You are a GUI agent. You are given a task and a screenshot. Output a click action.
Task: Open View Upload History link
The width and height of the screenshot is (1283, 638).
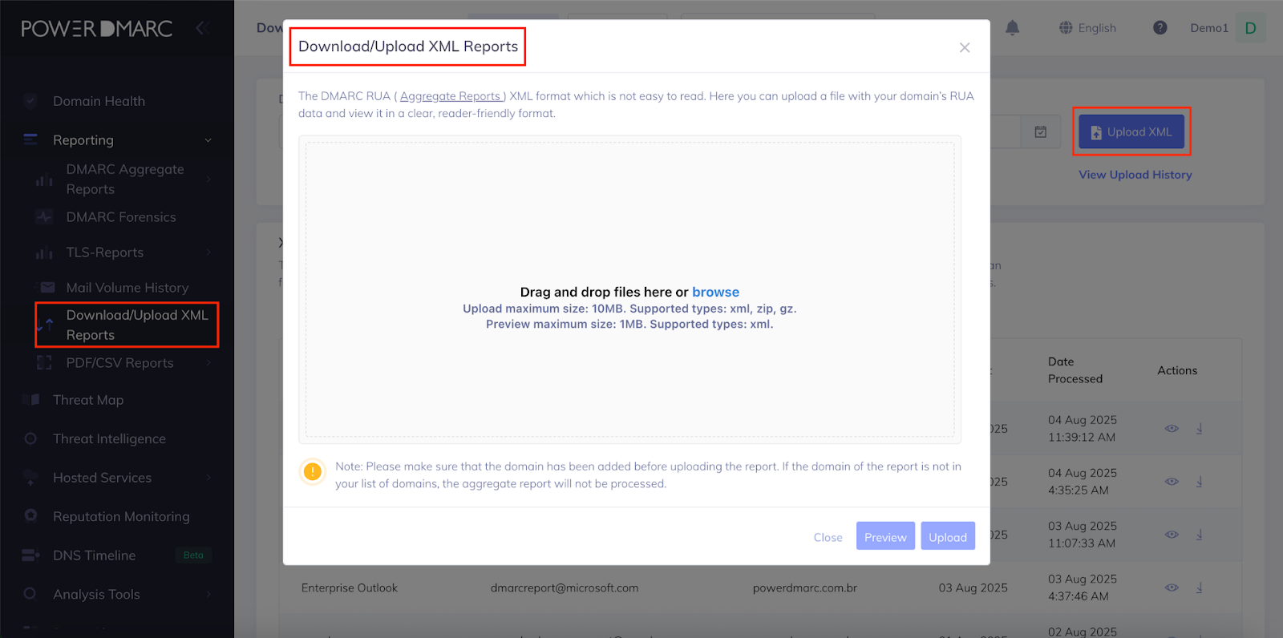(1135, 174)
